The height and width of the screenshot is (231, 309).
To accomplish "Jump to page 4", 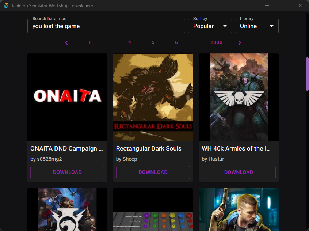I will tap(129, 42).
